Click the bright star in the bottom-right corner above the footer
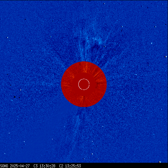Screen dimensions: 168x168 coord(160,162)
